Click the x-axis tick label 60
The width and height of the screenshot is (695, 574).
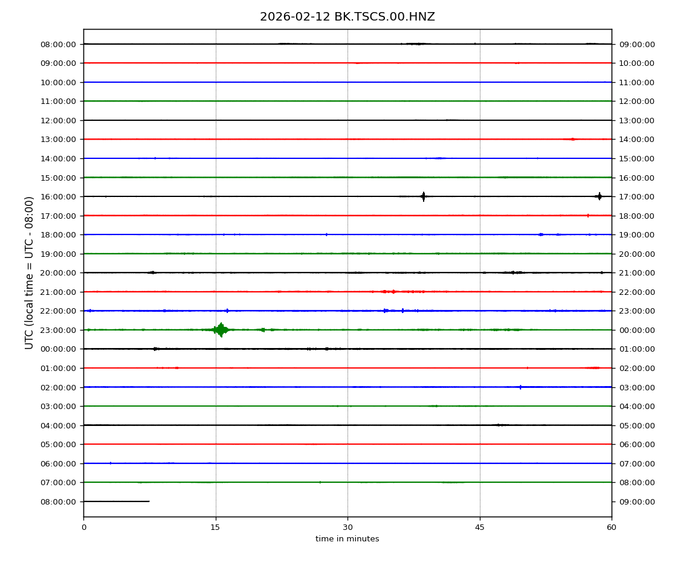pos(612,527)
